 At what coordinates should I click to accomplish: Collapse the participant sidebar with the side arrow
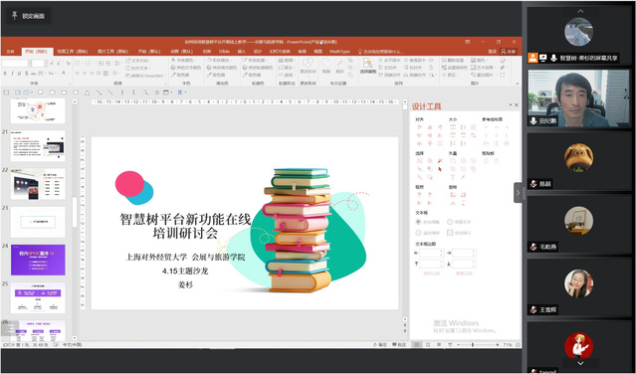pos(518,193)
